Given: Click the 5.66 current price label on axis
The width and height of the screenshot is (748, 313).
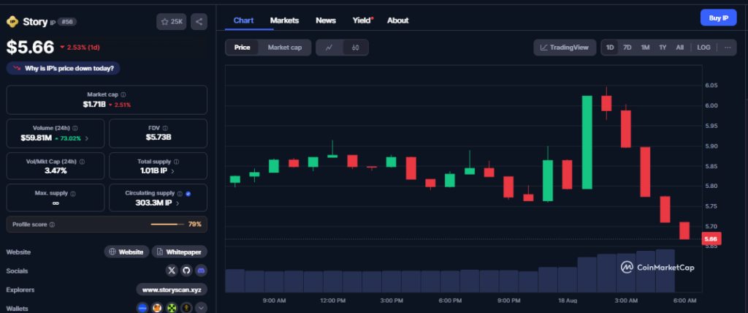Looking at the screenshot, I should pyautogui.click(x=711, y=238).
